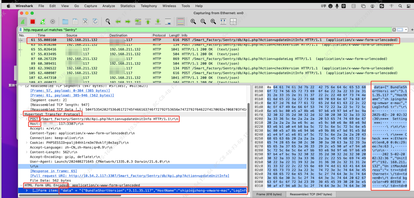Expand the Content-Length header
Image resolution: width=414 pixels, height=198 pixels.
click(27, 152)
